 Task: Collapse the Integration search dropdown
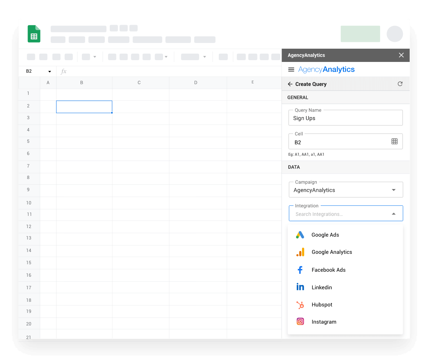394,213
